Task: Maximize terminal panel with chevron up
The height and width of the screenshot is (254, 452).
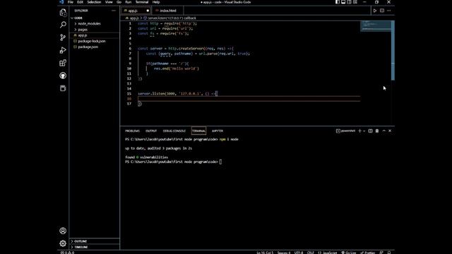Action: point(384,131)
